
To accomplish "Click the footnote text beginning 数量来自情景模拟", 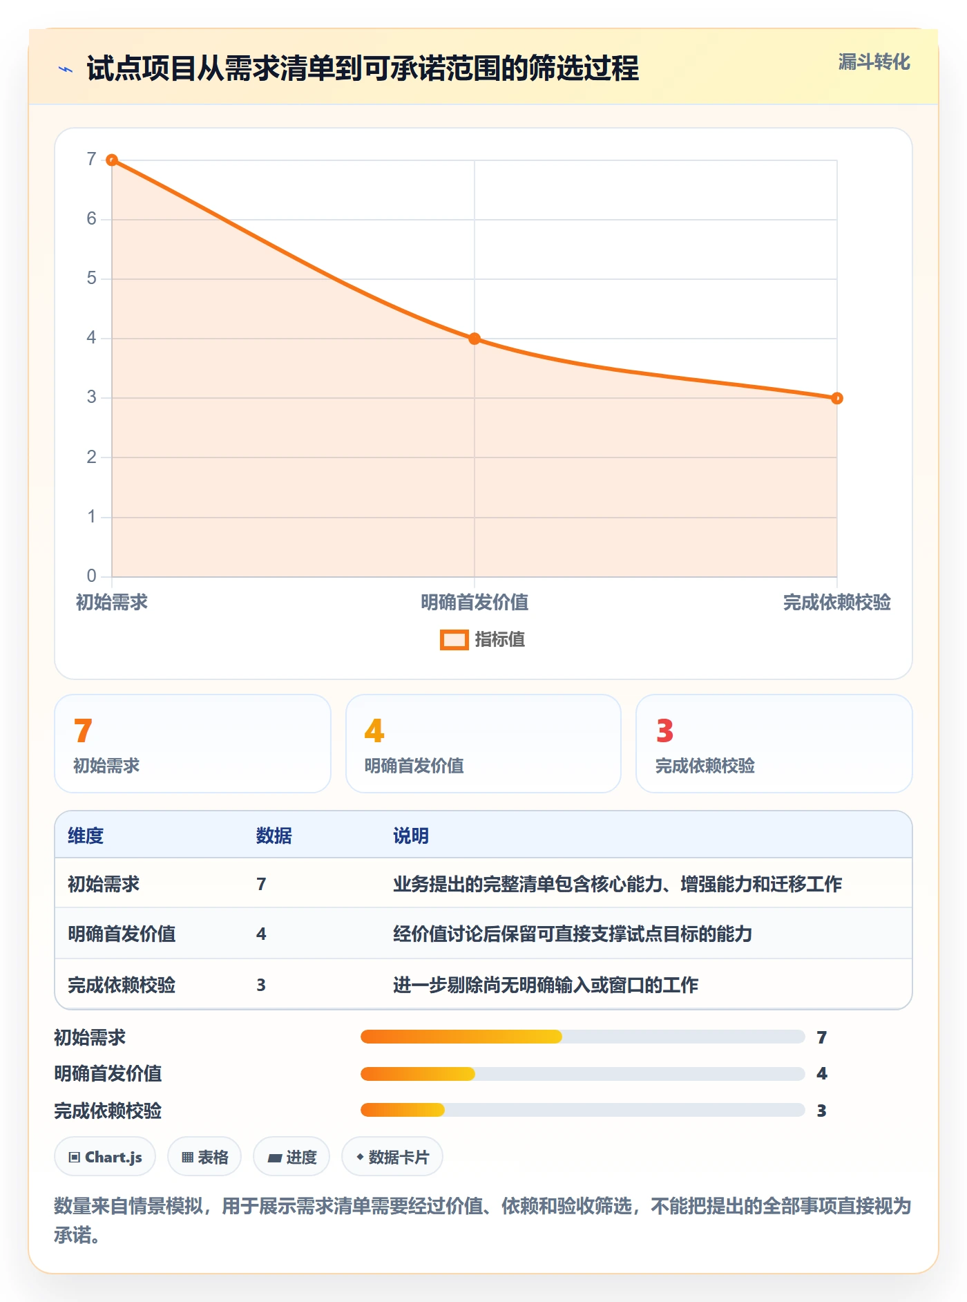I will pos(483,1220).
